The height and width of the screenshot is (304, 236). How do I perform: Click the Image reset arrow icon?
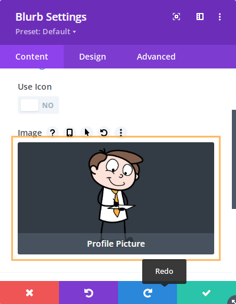pos(104,133)
